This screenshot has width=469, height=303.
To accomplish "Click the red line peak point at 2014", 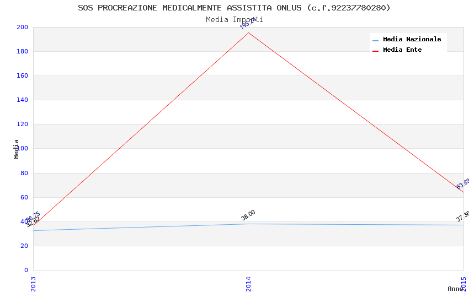I will 248,33.
